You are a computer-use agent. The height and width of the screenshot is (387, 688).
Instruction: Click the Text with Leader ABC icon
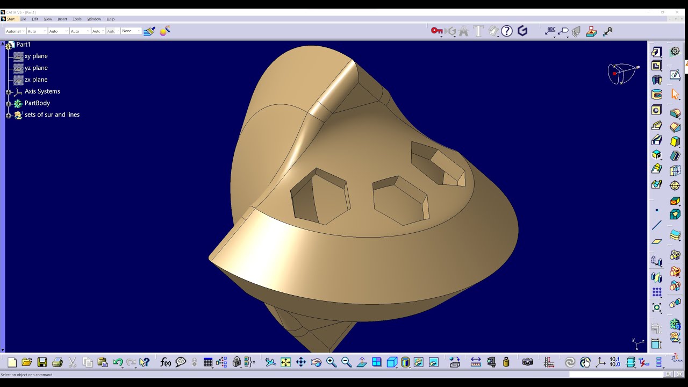[x=550, y=31]
